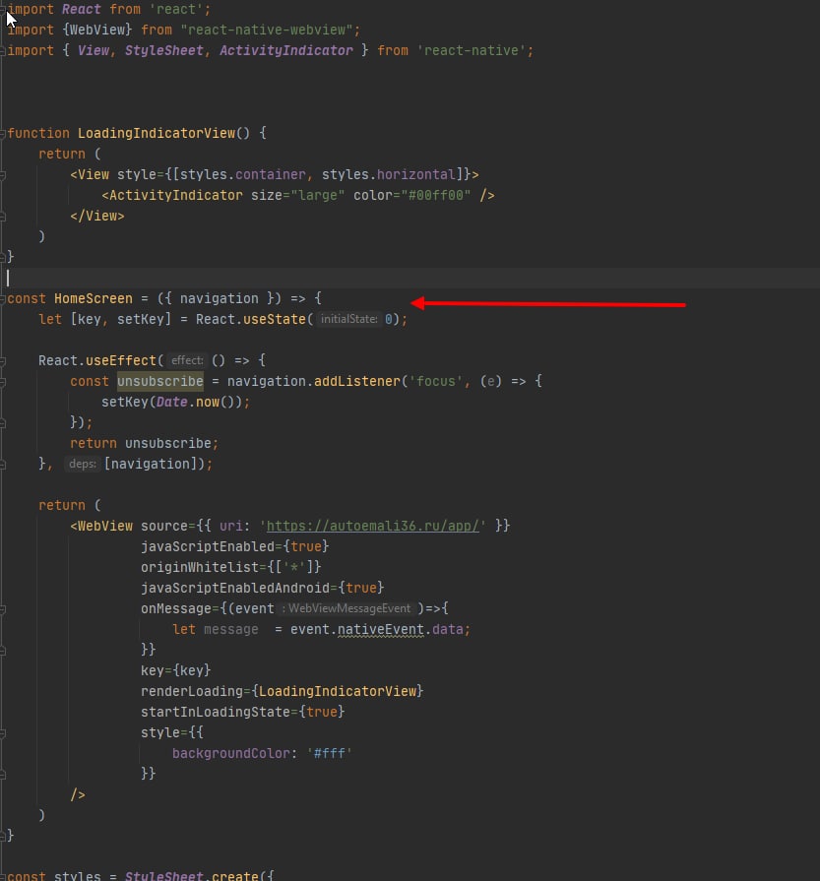
Task: Click the key={key} prop
Action: coord(176,670)
